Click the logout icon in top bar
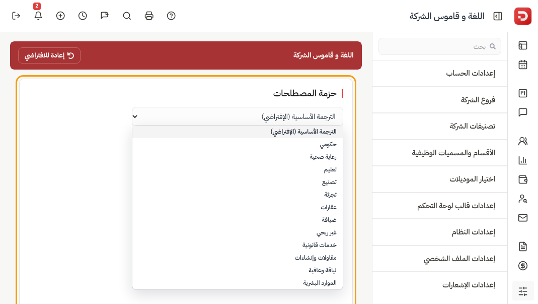This screenshot has width=538, height=304. (x=16, y=16)
